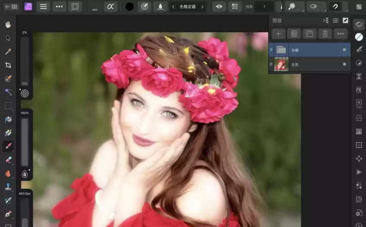Select the Crop tool
Viewport: 366px width, 227px height.
[8, 65]
